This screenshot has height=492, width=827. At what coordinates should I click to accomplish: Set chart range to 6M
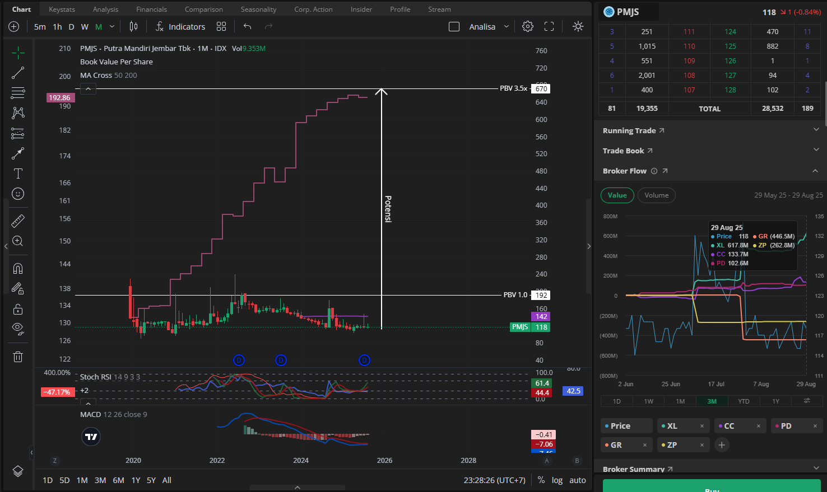point(118,480)
